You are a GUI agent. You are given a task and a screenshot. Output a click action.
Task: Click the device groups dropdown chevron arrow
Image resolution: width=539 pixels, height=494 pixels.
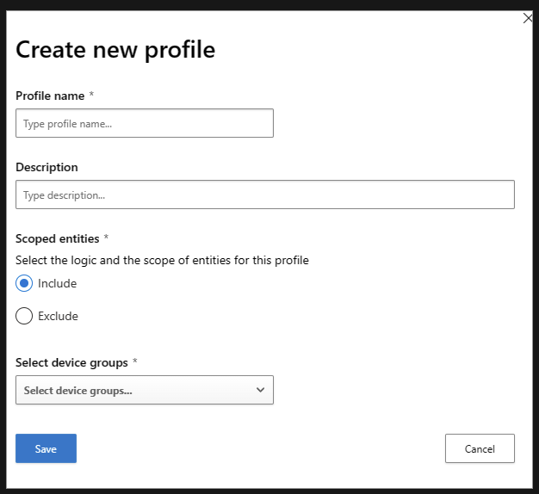[x=261, y=390]
